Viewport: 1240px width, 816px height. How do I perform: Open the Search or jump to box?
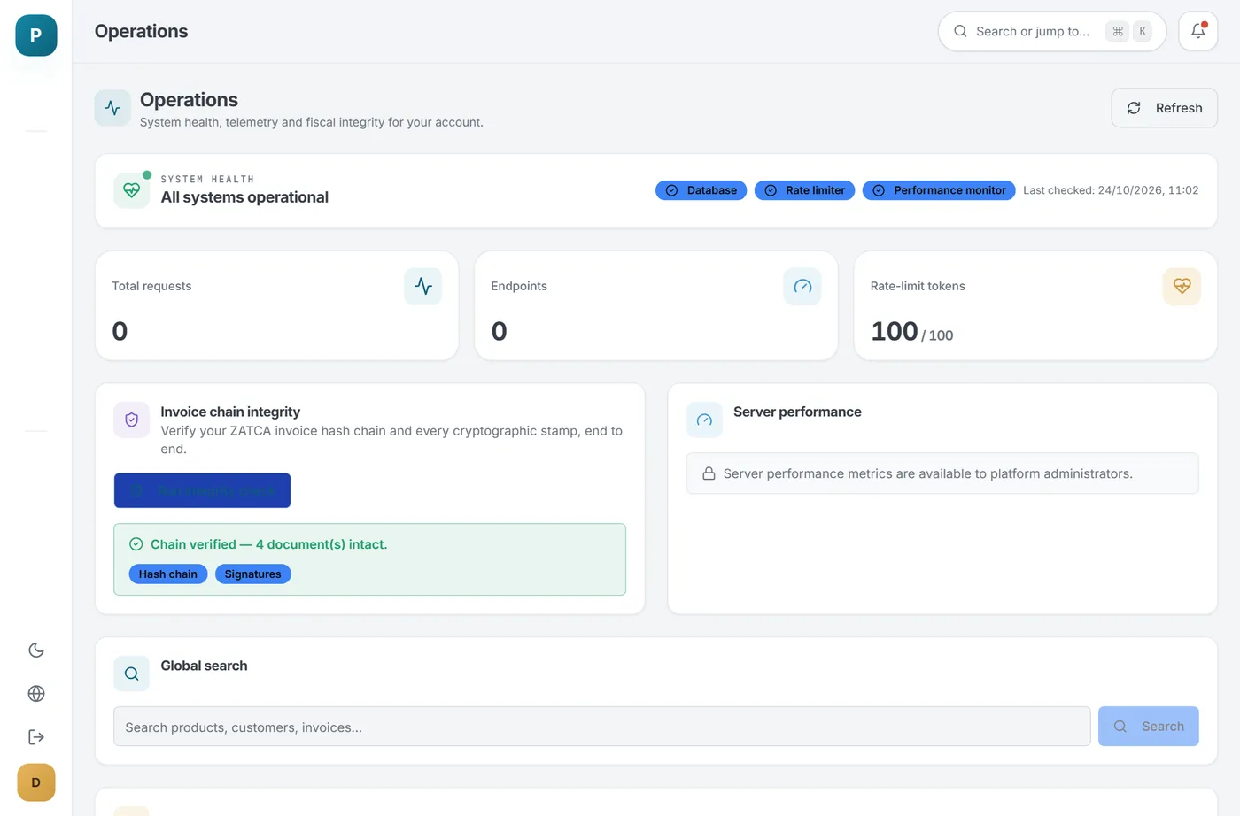coord(1052,31)
